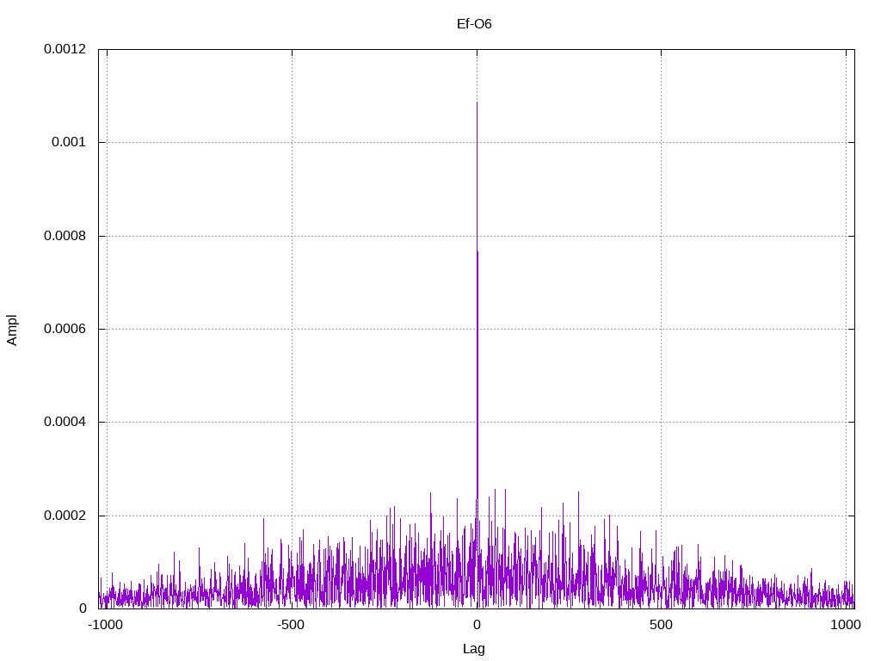881x661 pixels.
Task: Click the x-axis tick label -1000
Action: [105, 625]
